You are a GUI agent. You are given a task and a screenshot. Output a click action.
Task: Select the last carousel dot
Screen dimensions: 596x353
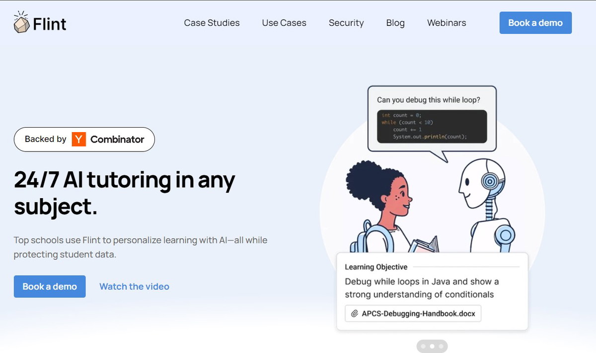pos(441,346)
